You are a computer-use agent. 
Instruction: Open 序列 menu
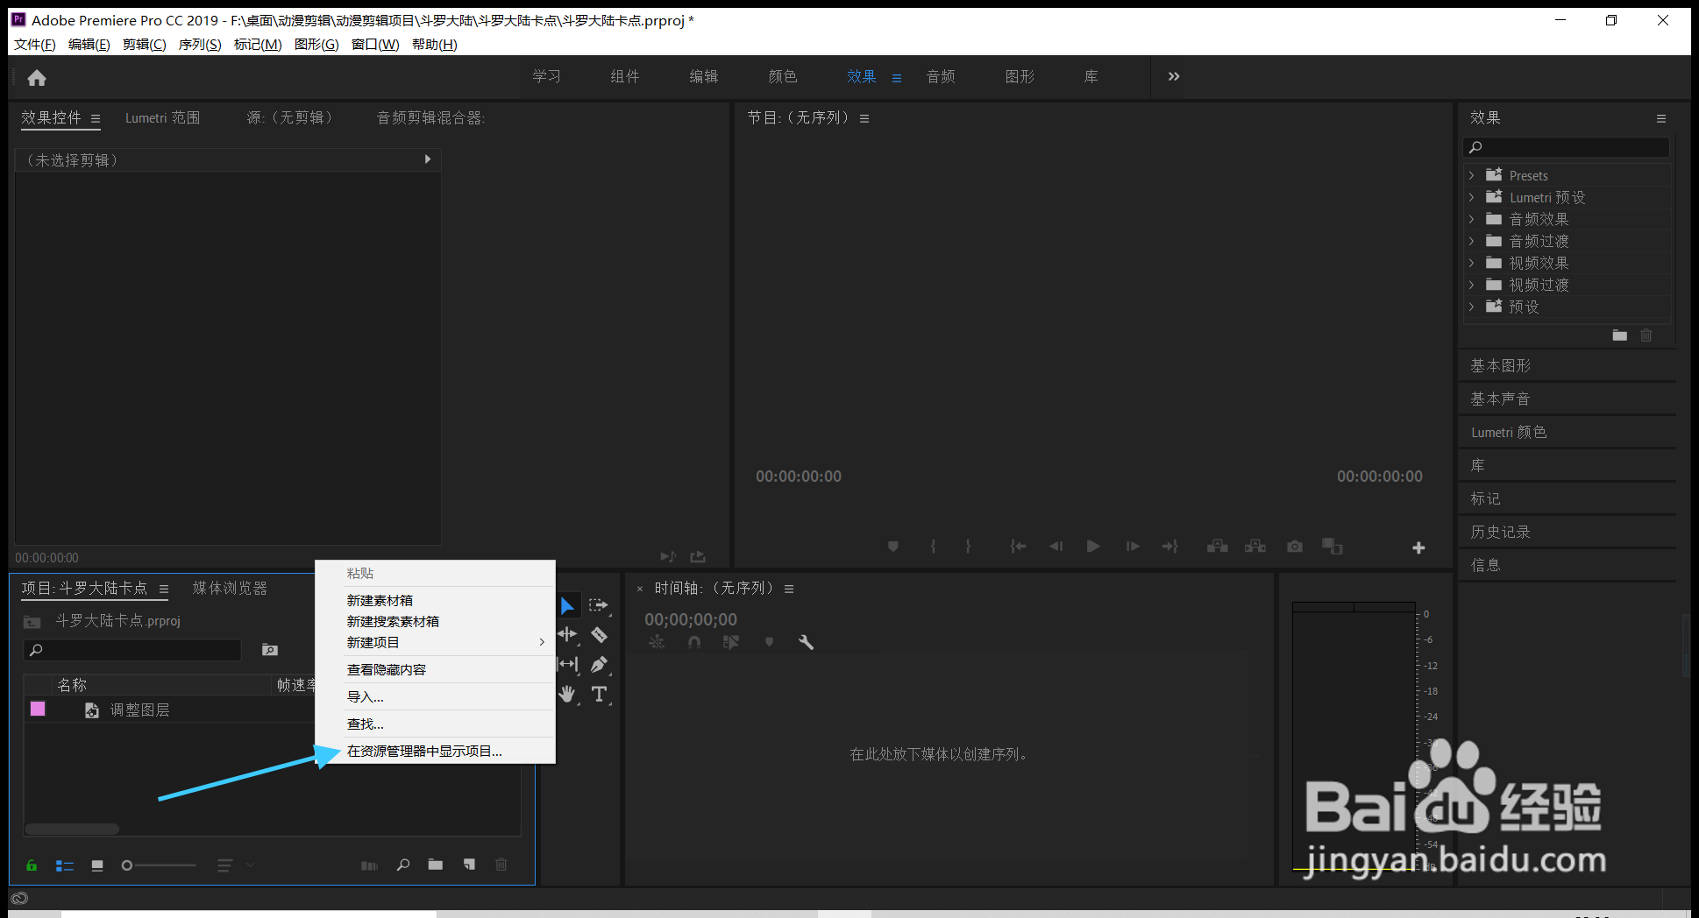(x=200, y=44)
